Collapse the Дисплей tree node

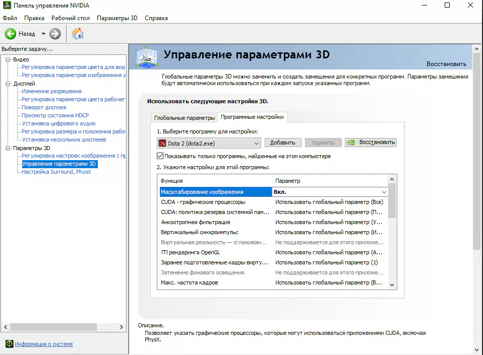click(x=8, y=84)
